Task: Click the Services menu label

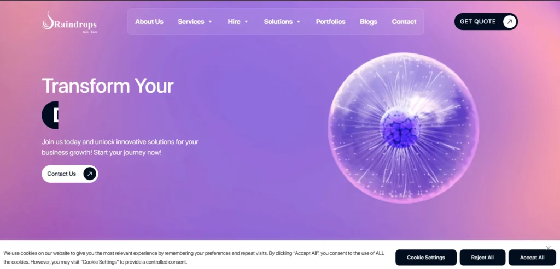Action: (191, 22)
